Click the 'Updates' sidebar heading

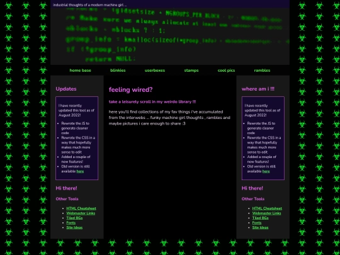point(66,89)
